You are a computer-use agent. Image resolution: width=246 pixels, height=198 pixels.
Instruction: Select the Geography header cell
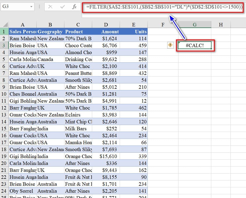(50, 31)
